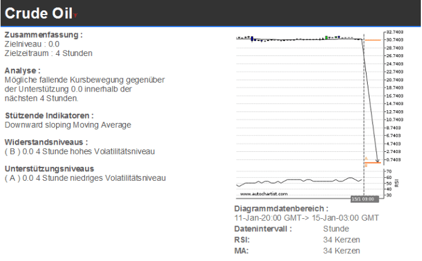Open the www.autochartist.com link in chart

264,193
